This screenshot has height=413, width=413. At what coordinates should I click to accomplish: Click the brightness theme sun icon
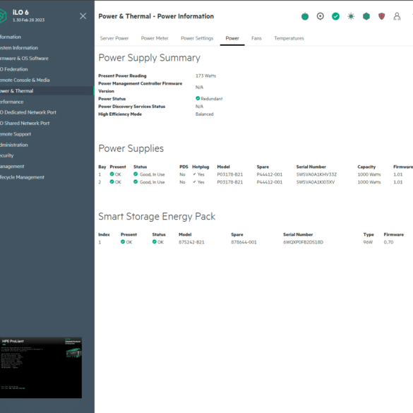pyautogui.click(x=351, y=16)
